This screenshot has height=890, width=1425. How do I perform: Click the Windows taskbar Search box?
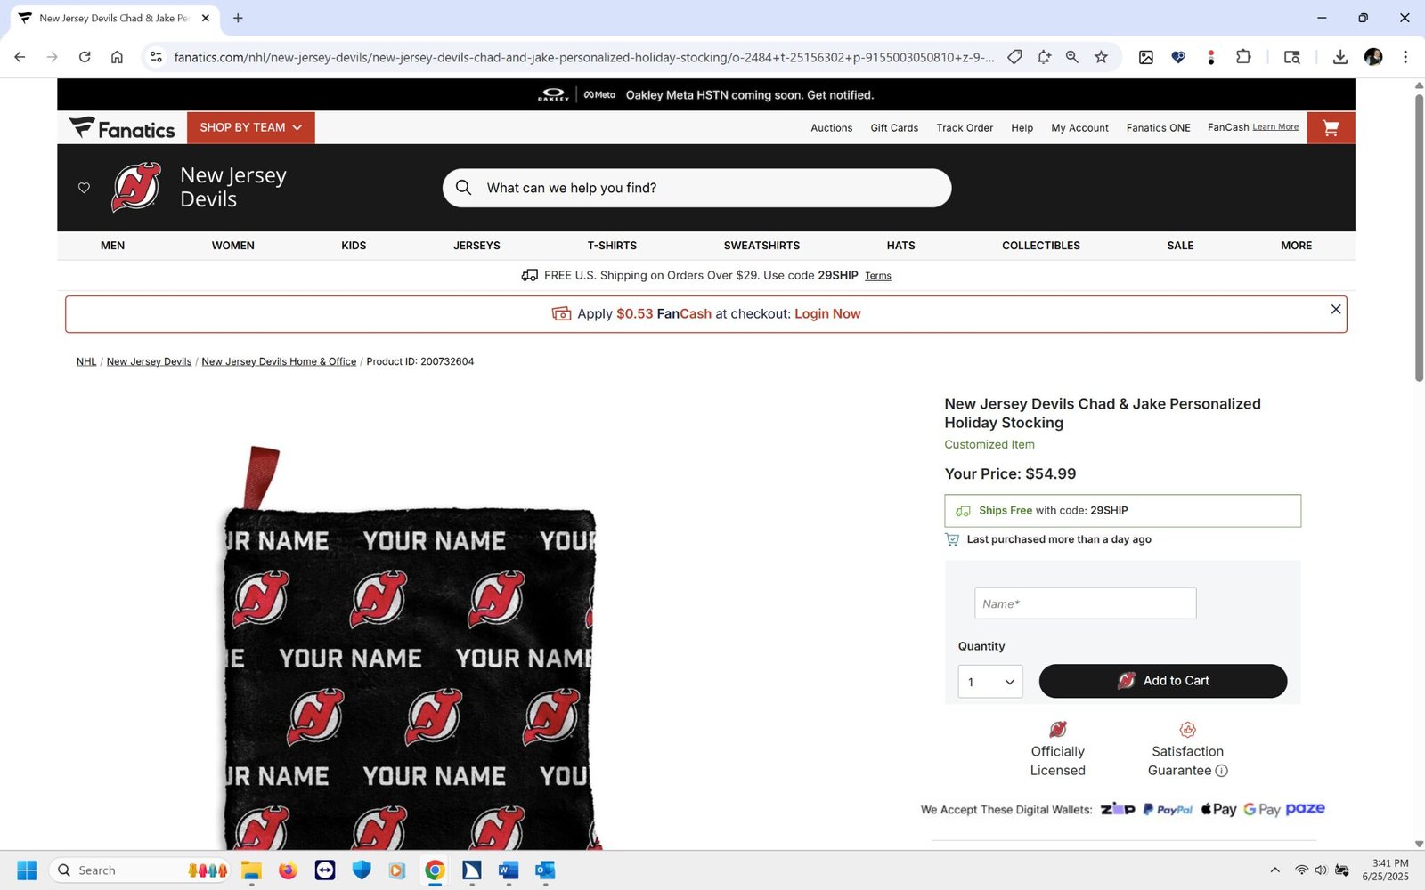pyautogui.click(x=141, y=870)
